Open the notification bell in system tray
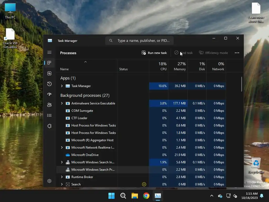 coord(262,196)
